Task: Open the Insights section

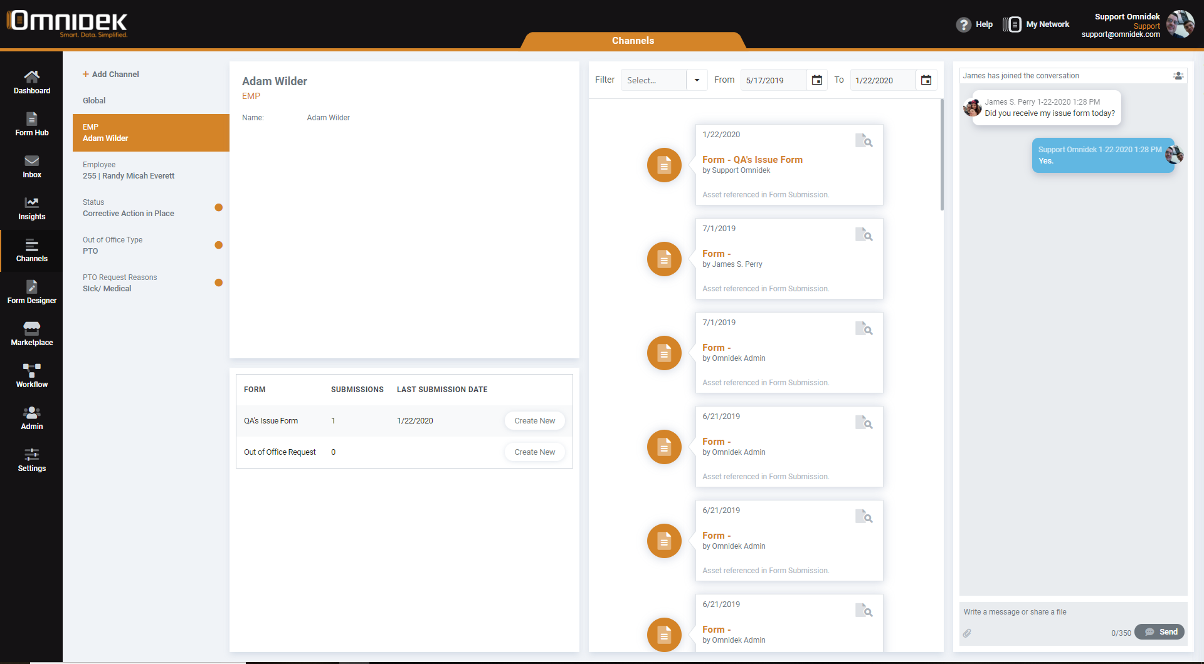Action: [x=31, y=208]
